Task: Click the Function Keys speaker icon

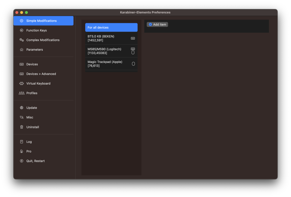Action: tap(21, 30)
